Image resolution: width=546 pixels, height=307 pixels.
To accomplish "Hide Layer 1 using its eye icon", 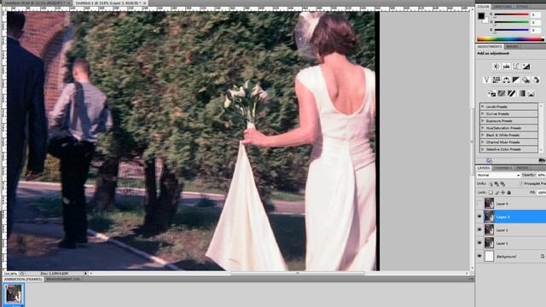I will tap(479, 243).
